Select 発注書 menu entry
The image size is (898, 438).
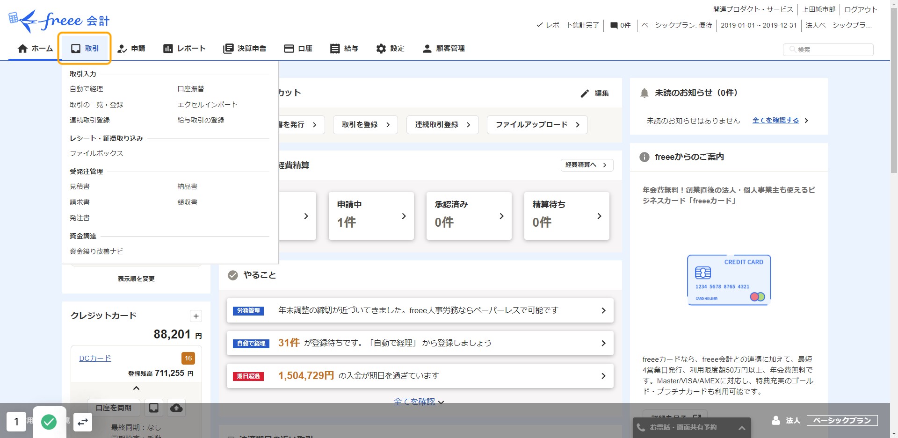[80, 218]
